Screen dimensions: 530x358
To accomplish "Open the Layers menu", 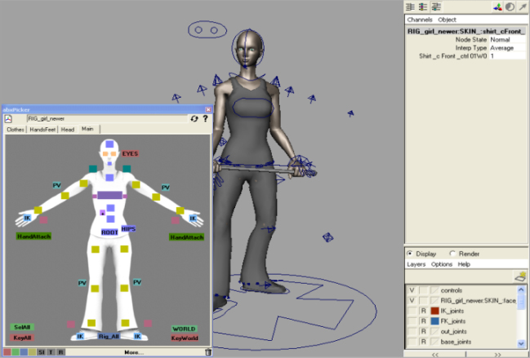I will click(x=418, y=264).
